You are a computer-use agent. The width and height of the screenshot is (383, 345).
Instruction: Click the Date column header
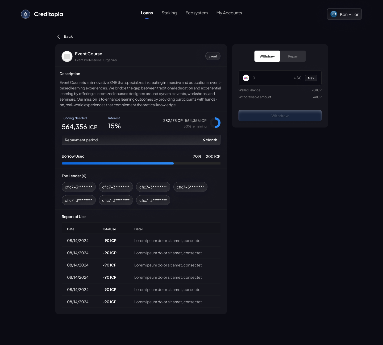(71, 229)
